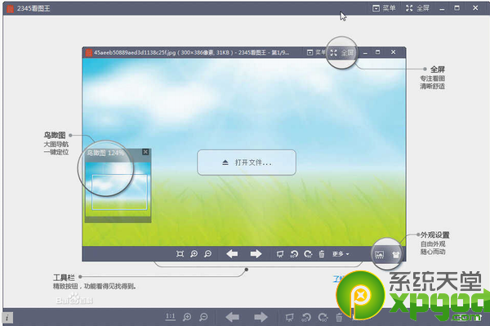
Task: Open the 菜单 item in the inner window title bar
Action: click(316, 52)
